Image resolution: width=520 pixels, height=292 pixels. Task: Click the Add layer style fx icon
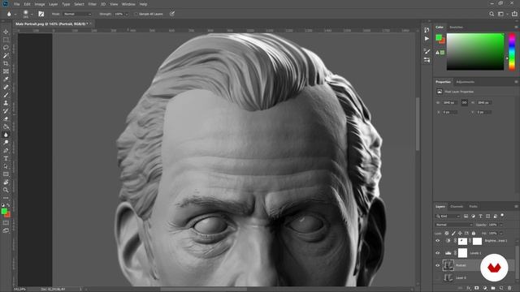coord(469,289)
